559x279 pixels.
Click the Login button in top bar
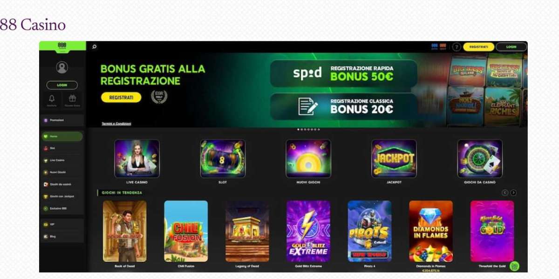(x=511, y=47)
